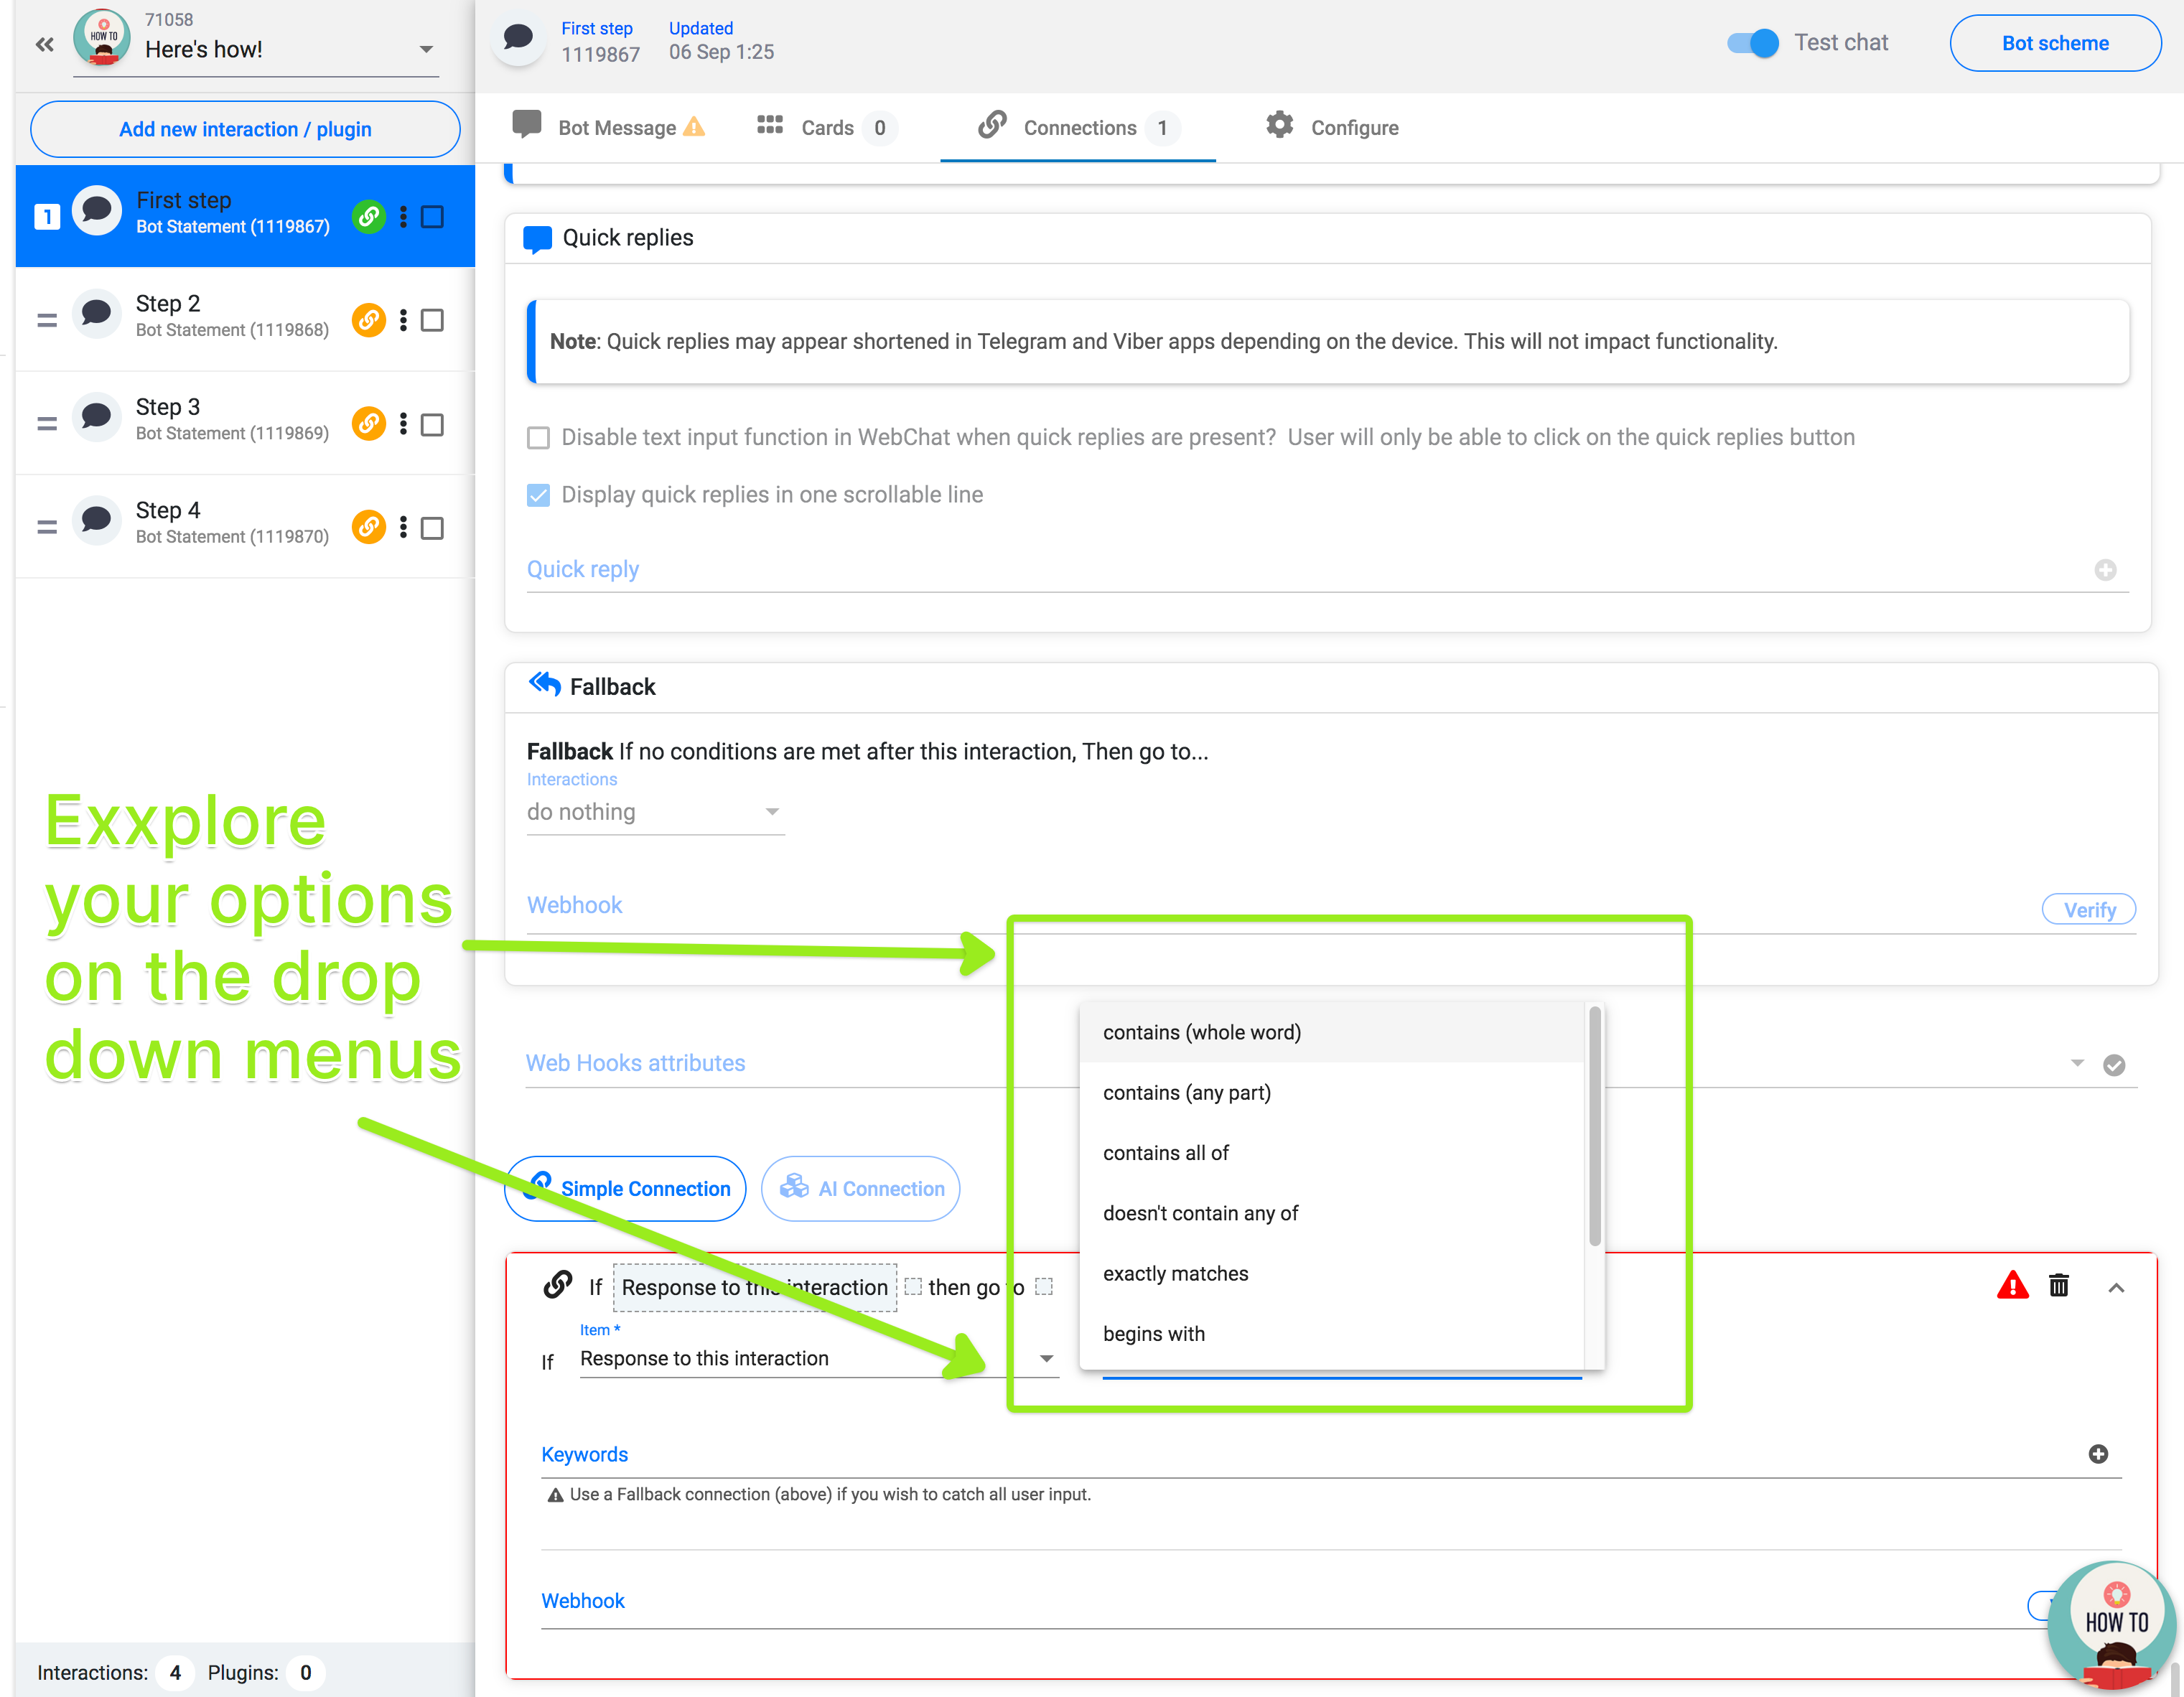
Task: Select 'exactly matches' from dropdown list
Action: (1175, 1273)
